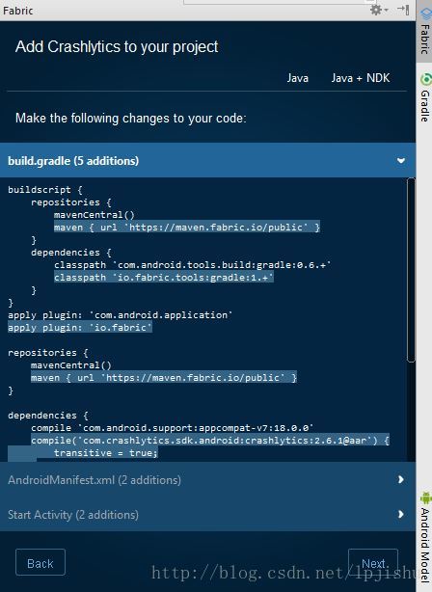This screenshot has width=432, height=592.
Task: Open the Fabric side tab
Action: pos(424,32)
